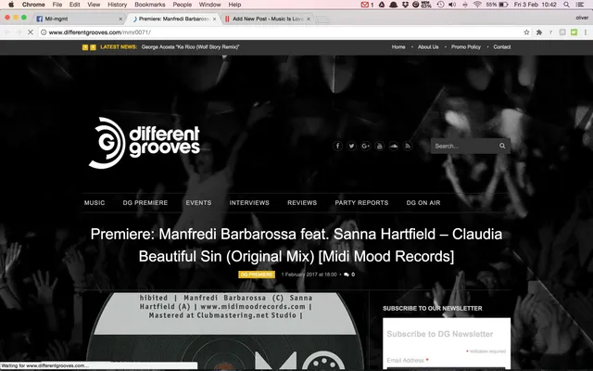Click the Promo Policy link
Viewport: 593px width, 371px height.
click(x=465, y=47)
